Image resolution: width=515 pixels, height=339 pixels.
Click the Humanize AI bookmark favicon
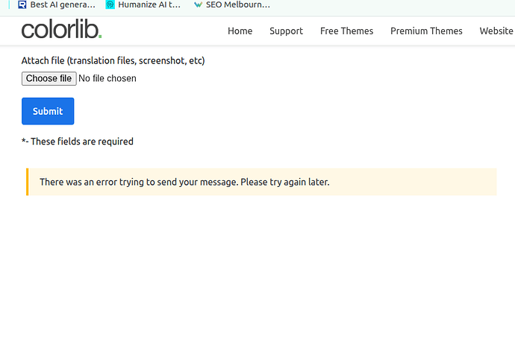point(110,4)
